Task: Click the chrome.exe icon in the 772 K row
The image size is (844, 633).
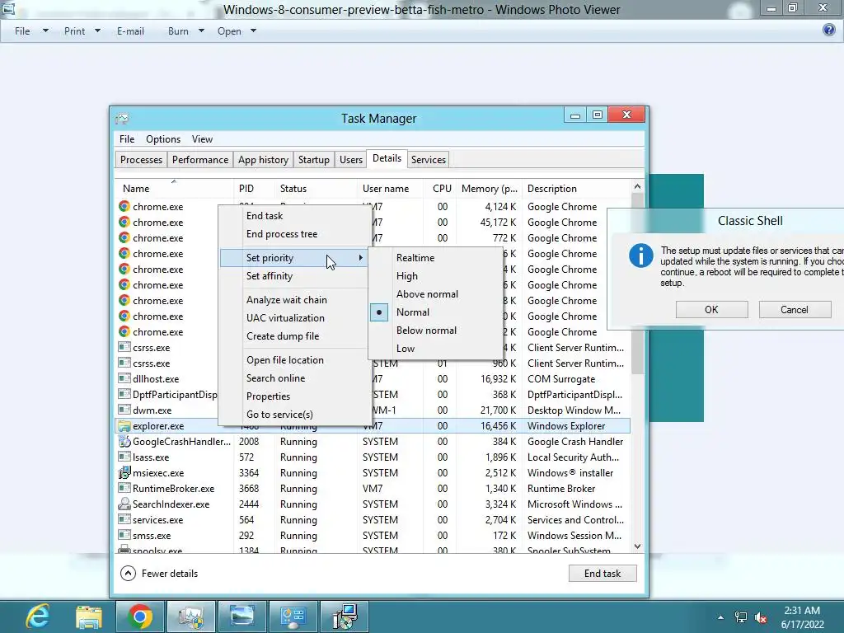Action: 124,238
